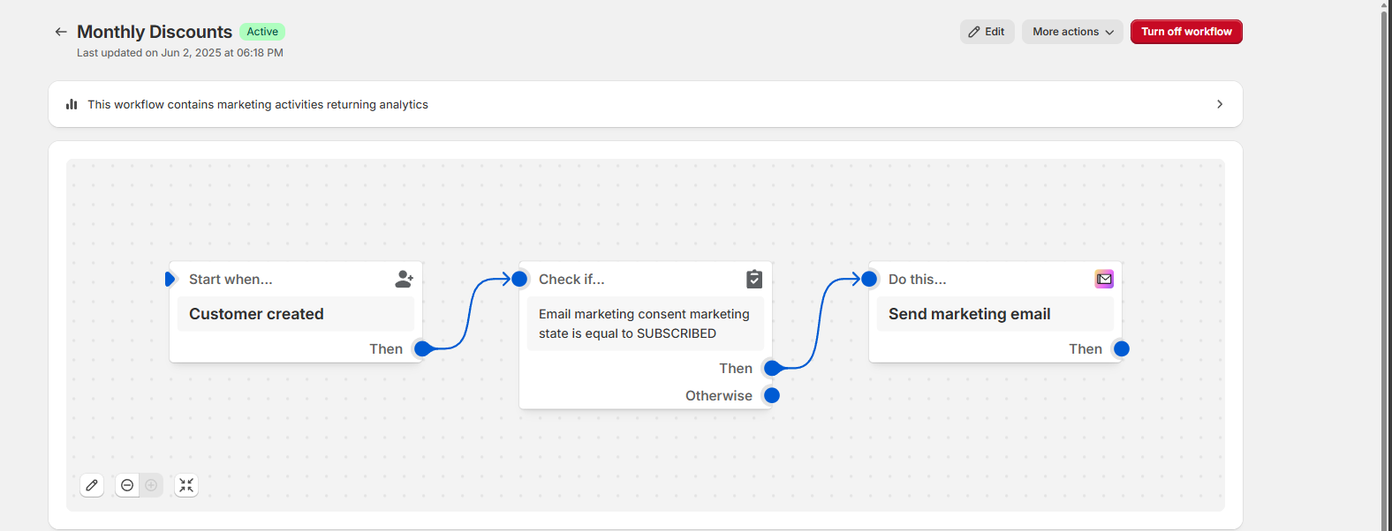This screenshot has height=531, width=1392.
Task: Click the Edit button in the header
Action: 987,32
